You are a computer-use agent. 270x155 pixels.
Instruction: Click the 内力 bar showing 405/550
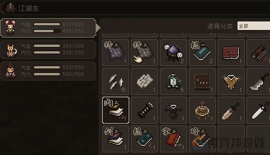[x=47, y=31]
